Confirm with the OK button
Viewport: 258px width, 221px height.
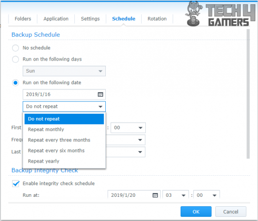tap(196, 212)
